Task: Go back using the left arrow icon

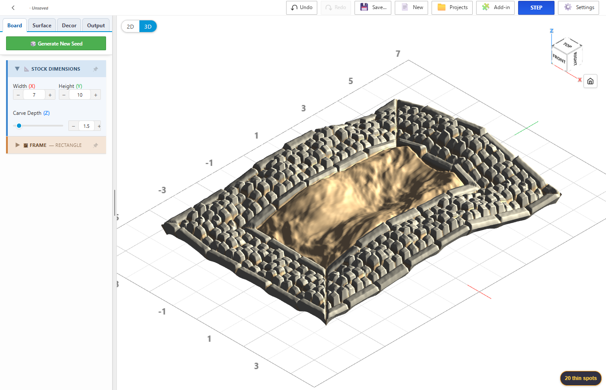Action: (13, 8)
